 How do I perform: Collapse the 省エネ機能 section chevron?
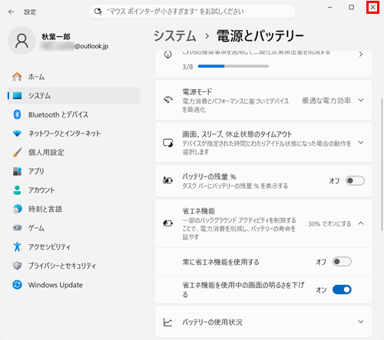(x=361, y=223)
